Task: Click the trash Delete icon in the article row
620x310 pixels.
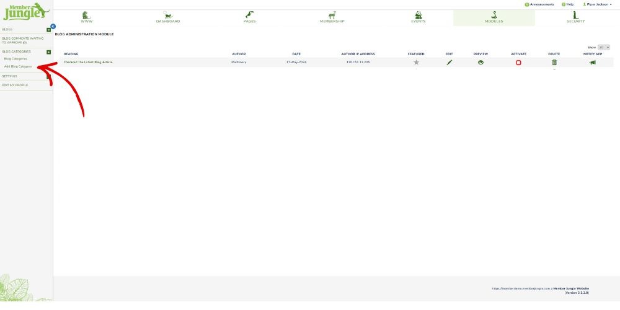Action: pos(554,63)
